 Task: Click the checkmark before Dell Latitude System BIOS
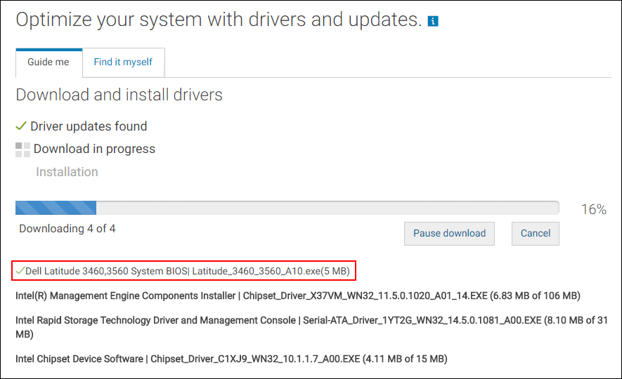tap(20, 271)
